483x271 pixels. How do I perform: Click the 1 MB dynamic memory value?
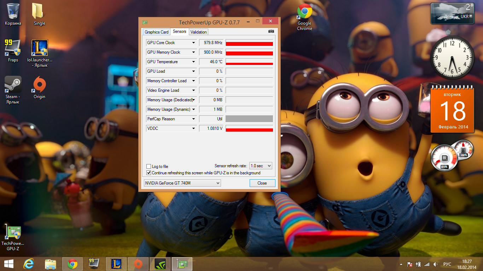pyautogui.click(x=211, y=109)
